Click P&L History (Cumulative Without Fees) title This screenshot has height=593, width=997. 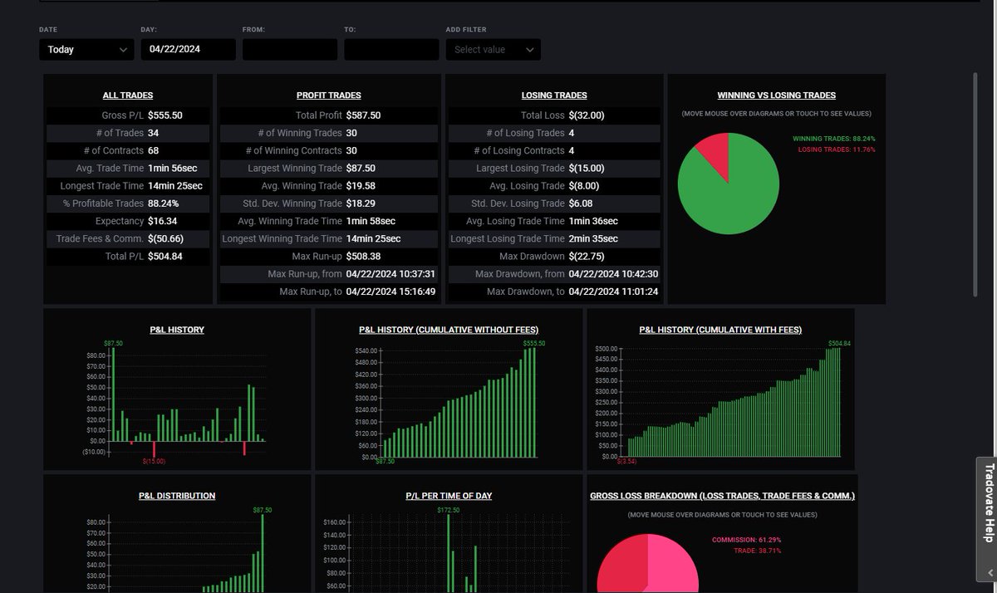[x=449, y=330]
